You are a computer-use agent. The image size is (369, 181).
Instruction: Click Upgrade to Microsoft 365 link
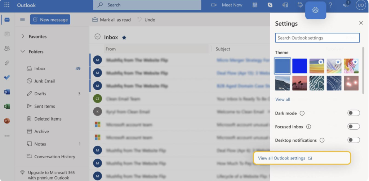[x=51, y=175]
